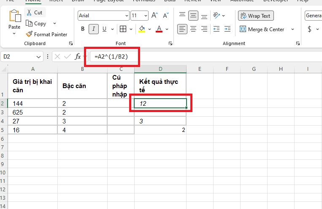Apply the yellow fill color bucket

[142, 29]
